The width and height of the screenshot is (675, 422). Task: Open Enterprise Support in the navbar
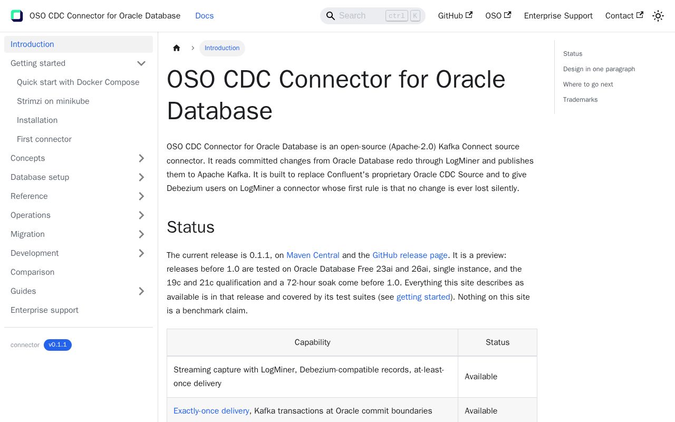pos(558,16)
